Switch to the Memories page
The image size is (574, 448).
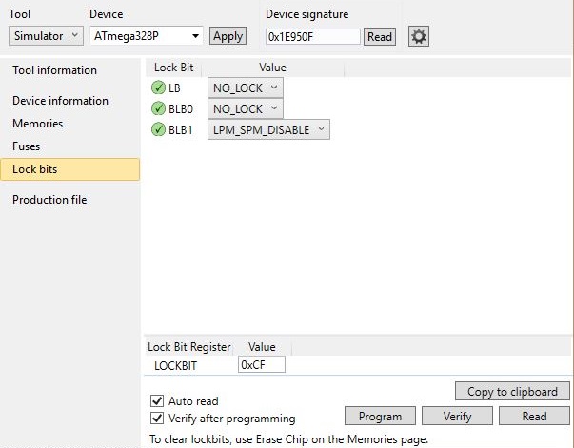tap(37, 124)
